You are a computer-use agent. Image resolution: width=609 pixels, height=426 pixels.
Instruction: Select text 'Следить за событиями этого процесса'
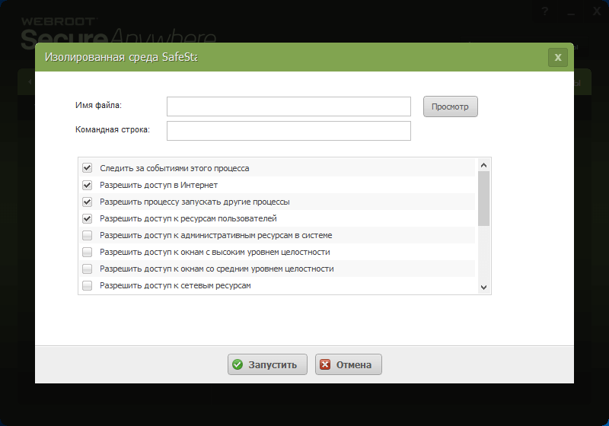coord(174,168)
